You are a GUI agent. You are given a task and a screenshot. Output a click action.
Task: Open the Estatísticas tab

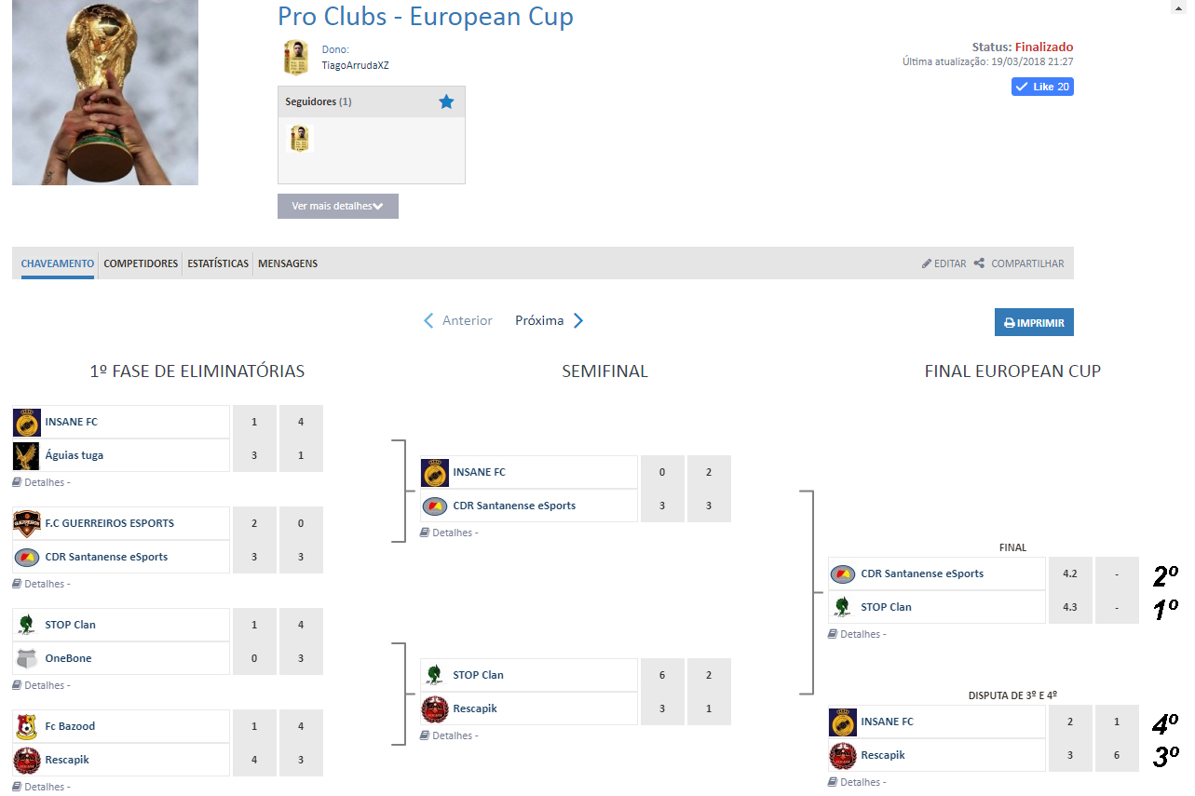[x=218, y=263]
